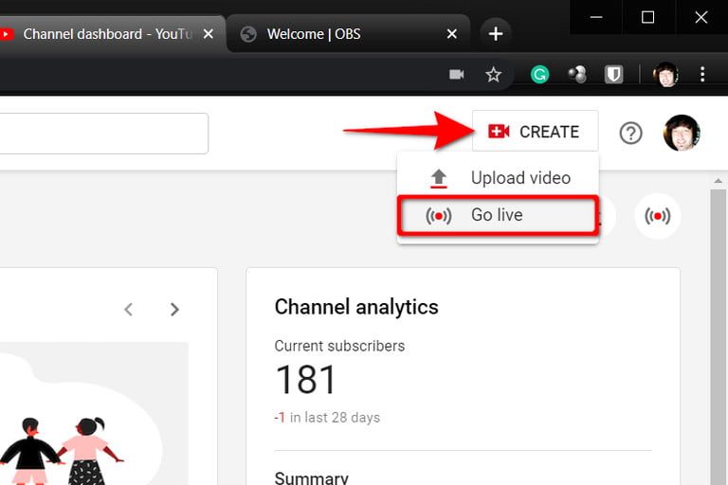
Task: Go to next card with right chevron
Action: [174, 309]
